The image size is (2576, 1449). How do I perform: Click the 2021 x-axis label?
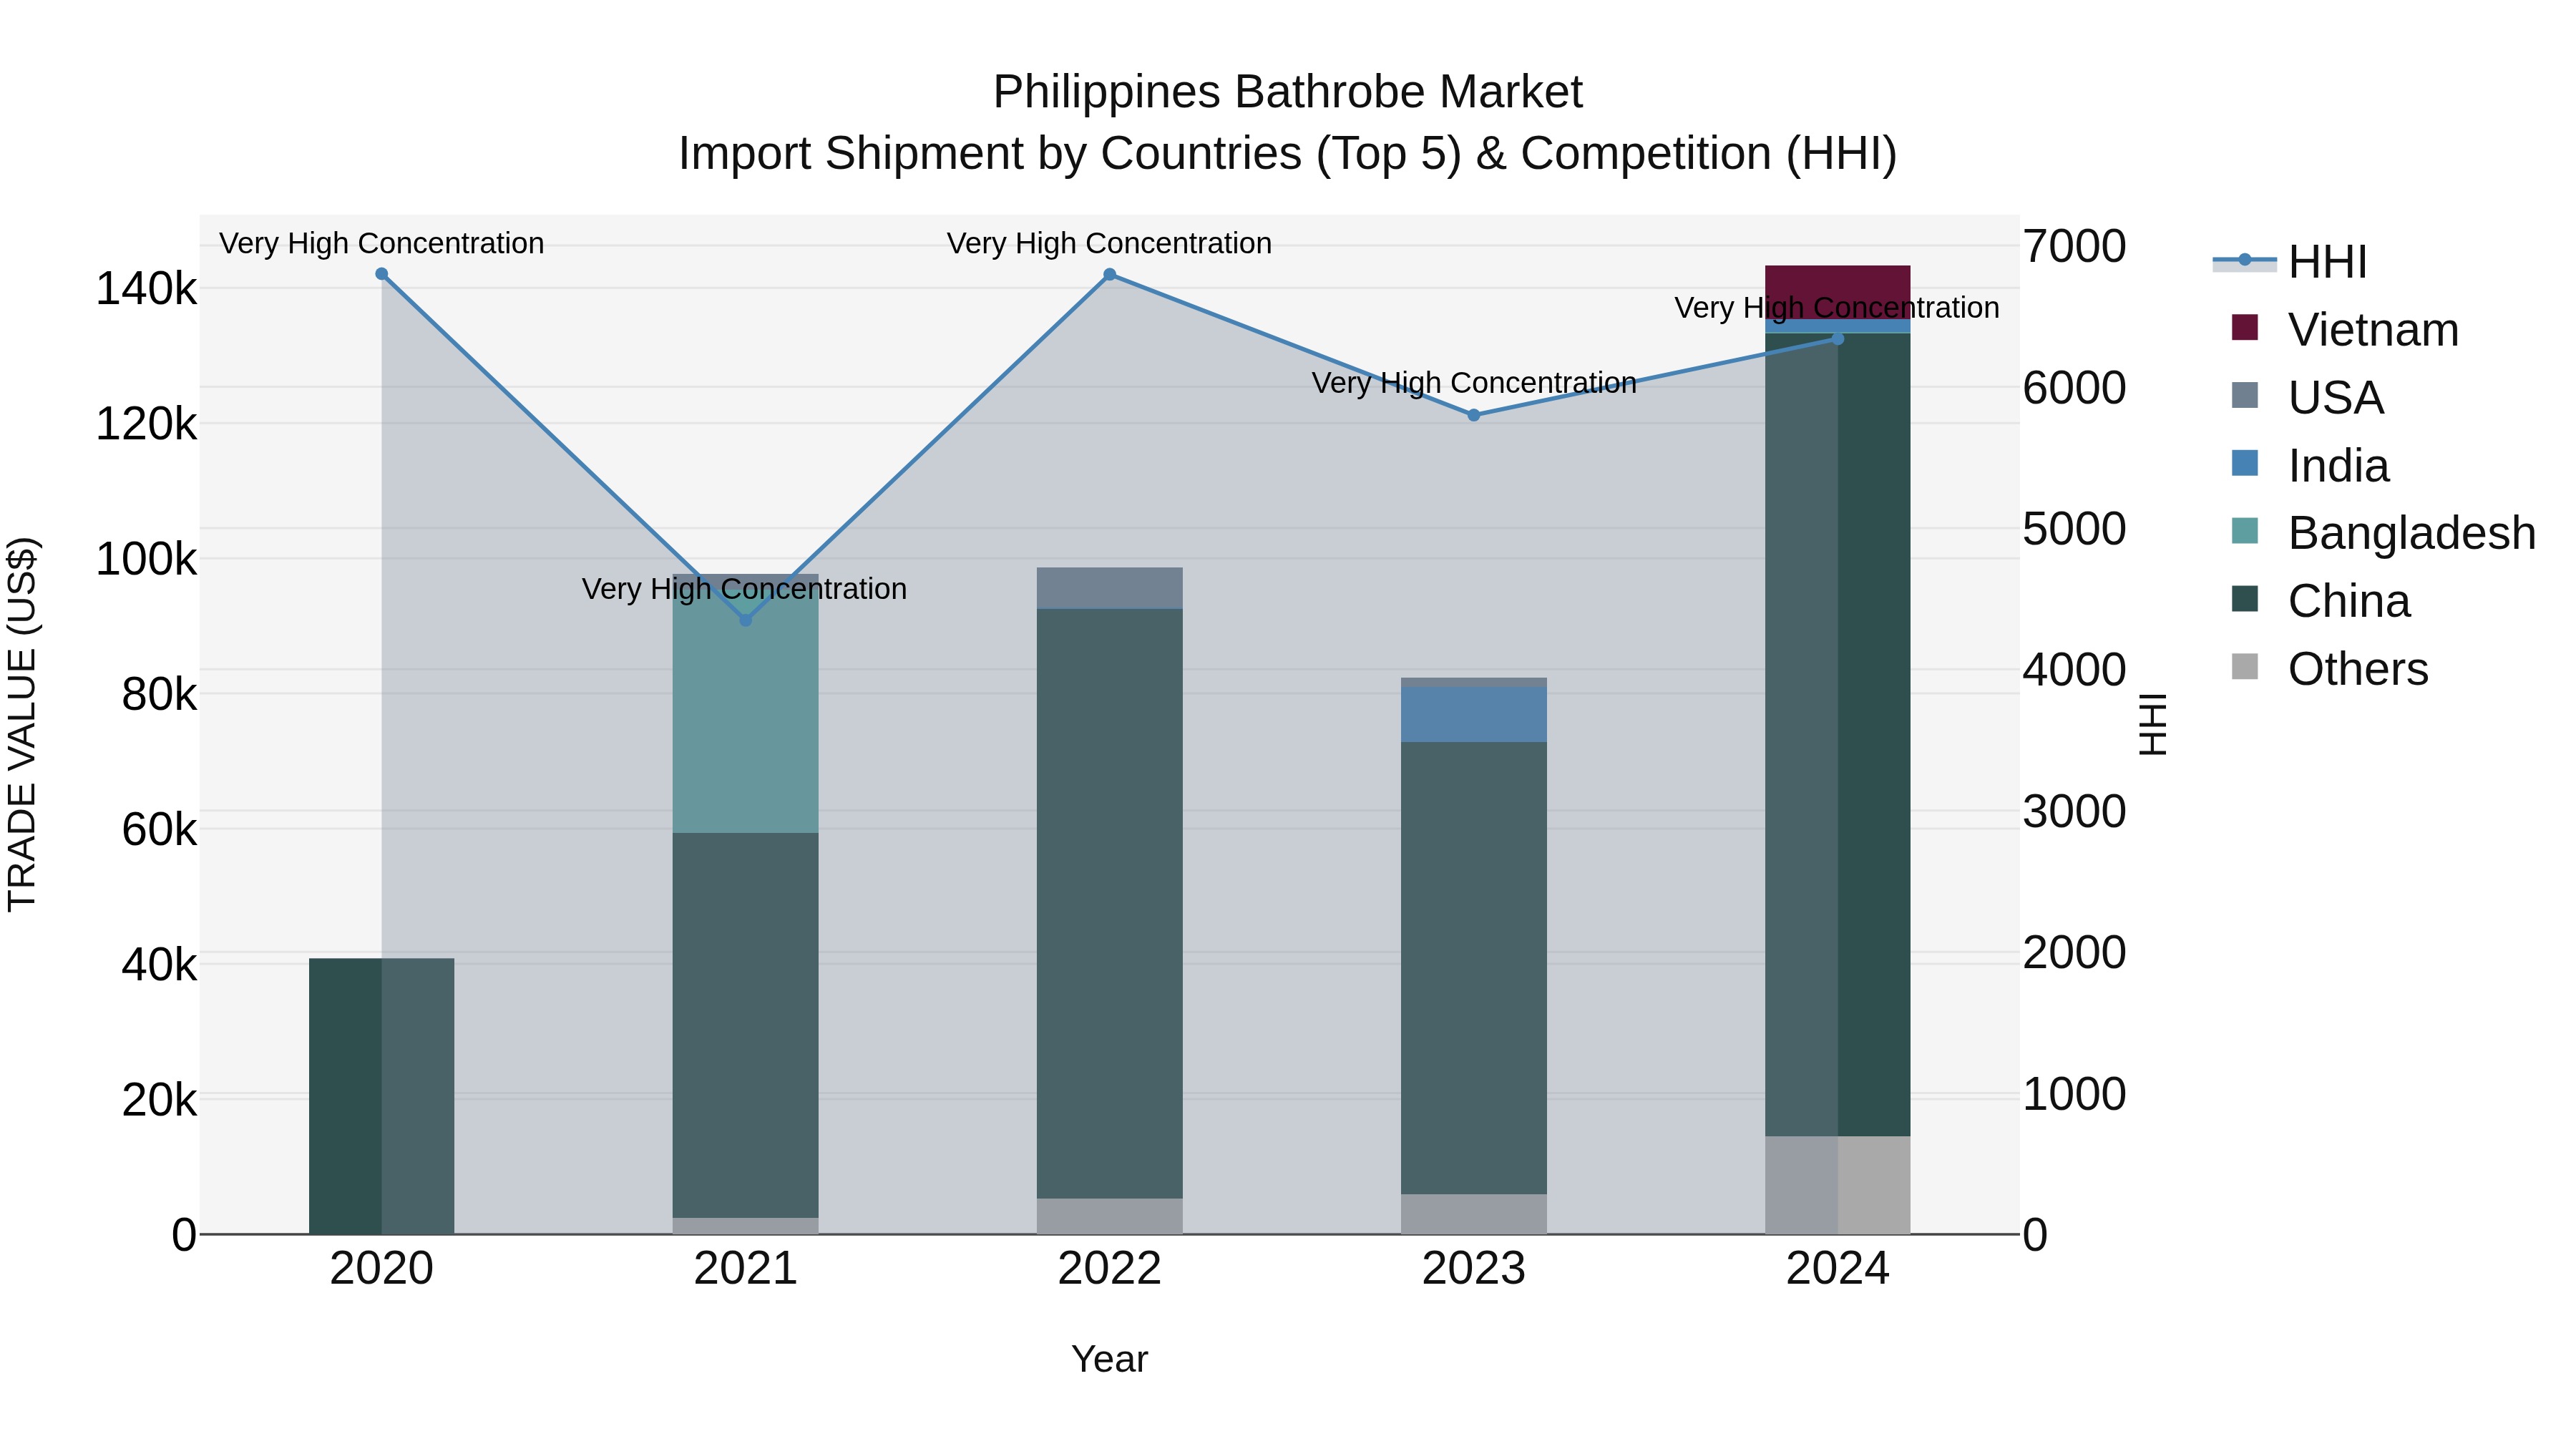tap(745, 1269)
